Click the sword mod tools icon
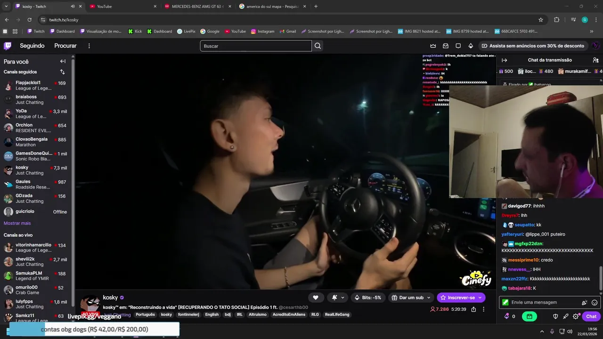Screen dimensions: 603x339 pos(566,316)
